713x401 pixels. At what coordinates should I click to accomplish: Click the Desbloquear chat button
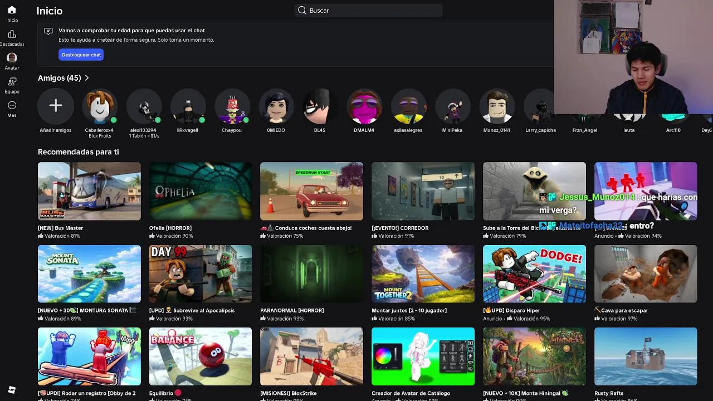pyautogui.click(x=81, y=55)
